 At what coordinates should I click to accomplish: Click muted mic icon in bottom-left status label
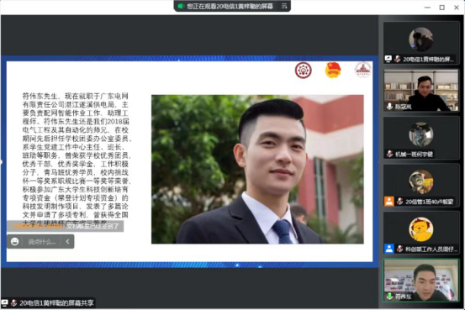point(13,302)
